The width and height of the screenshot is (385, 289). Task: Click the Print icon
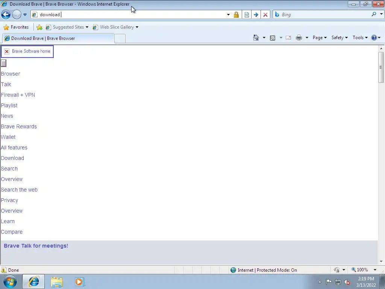(299, 38)
